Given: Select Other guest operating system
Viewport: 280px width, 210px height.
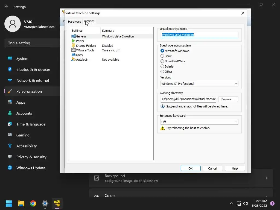Looking at the screenshot, I should (162, 71).
